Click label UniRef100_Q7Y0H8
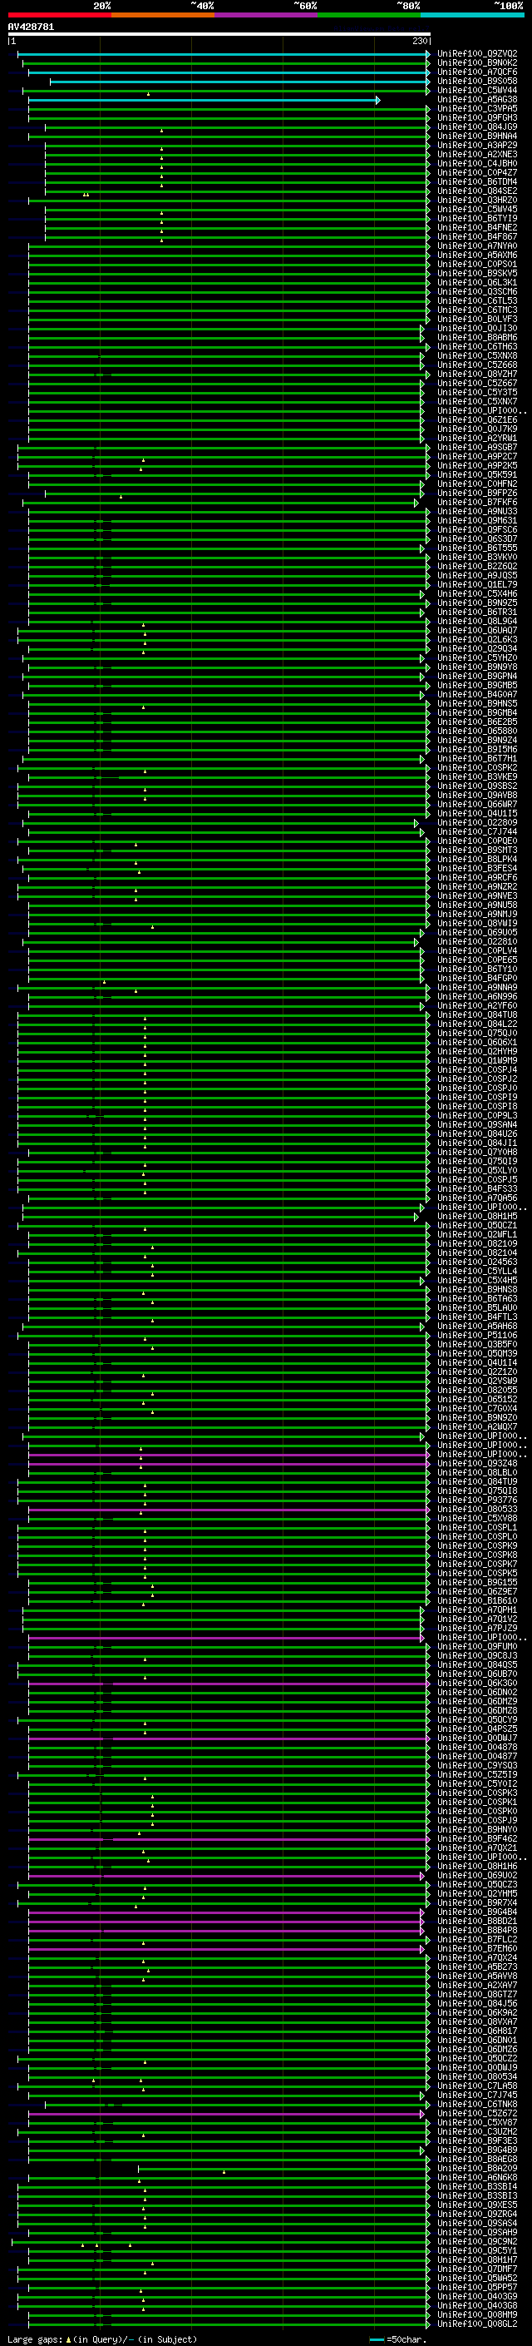The height and width of the screenshot is (2346, 532). (477, 1153)
